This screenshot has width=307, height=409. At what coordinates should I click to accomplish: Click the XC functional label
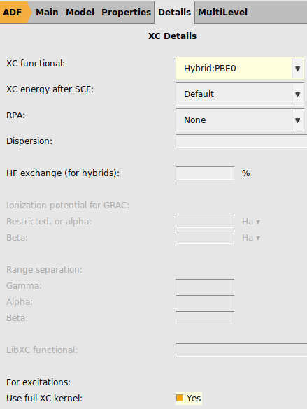pyautogui.click(x=36, y=64)
